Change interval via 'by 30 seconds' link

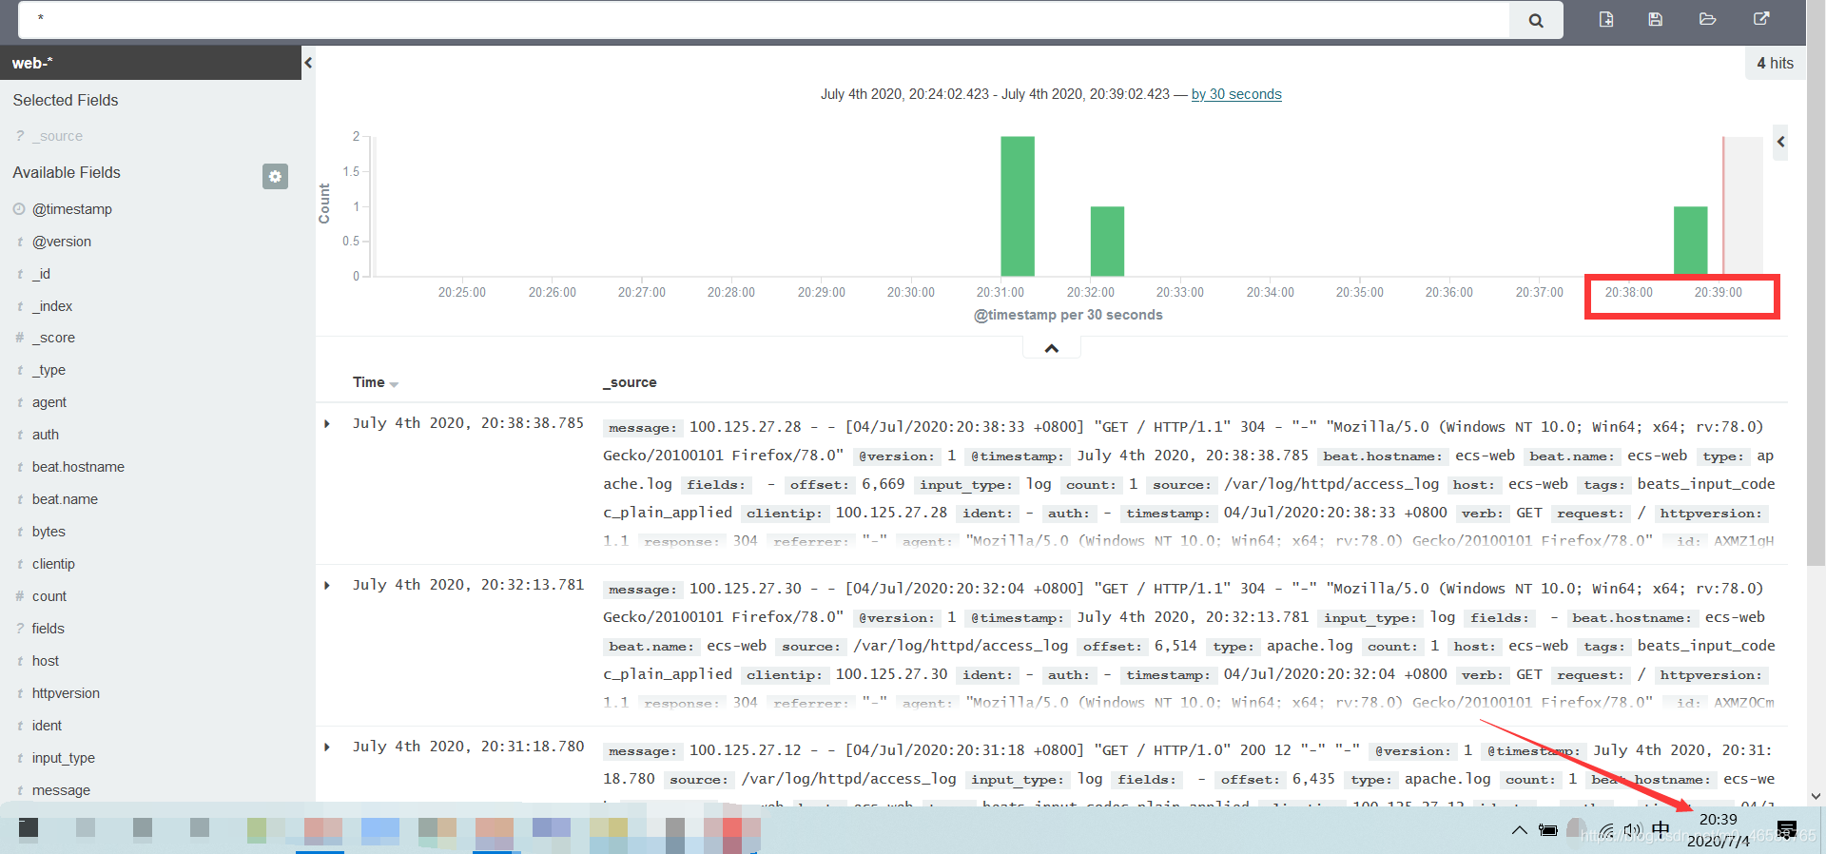coord(1236,94)
